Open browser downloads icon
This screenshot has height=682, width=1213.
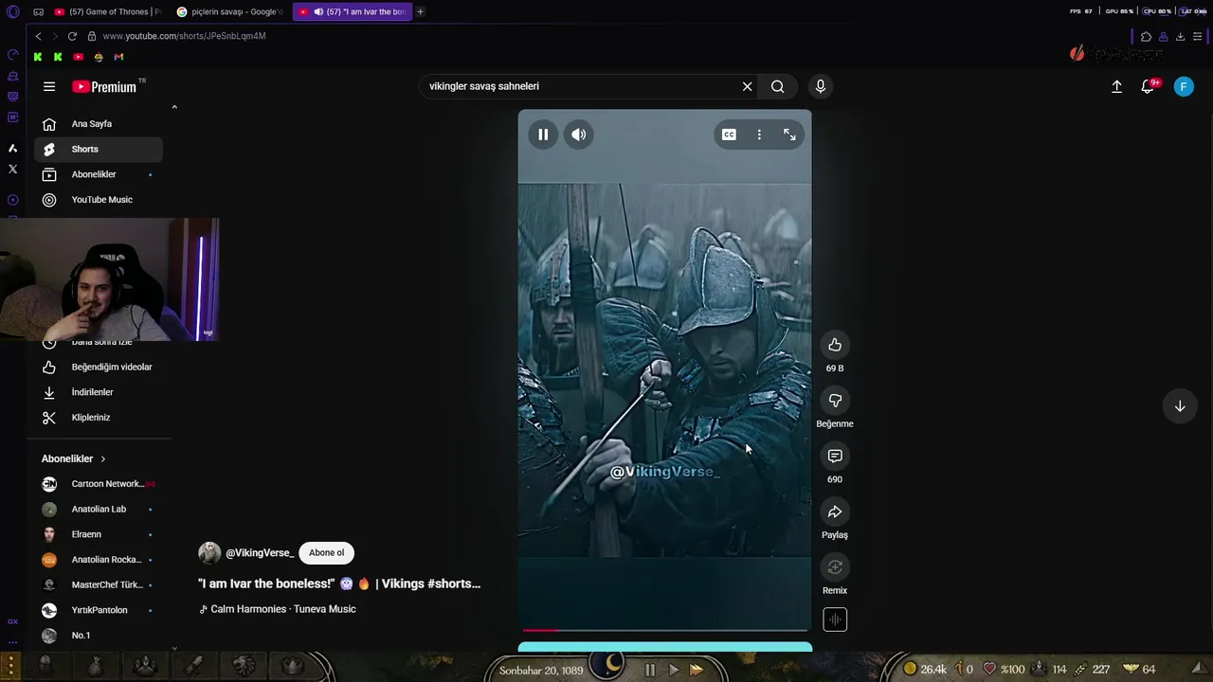coord(1180,36)
